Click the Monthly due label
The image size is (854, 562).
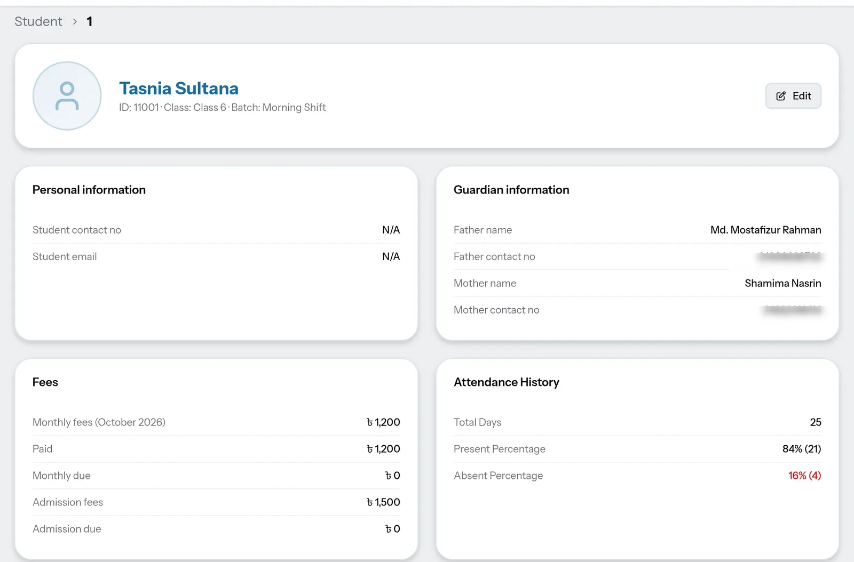(x=61, y=476)
